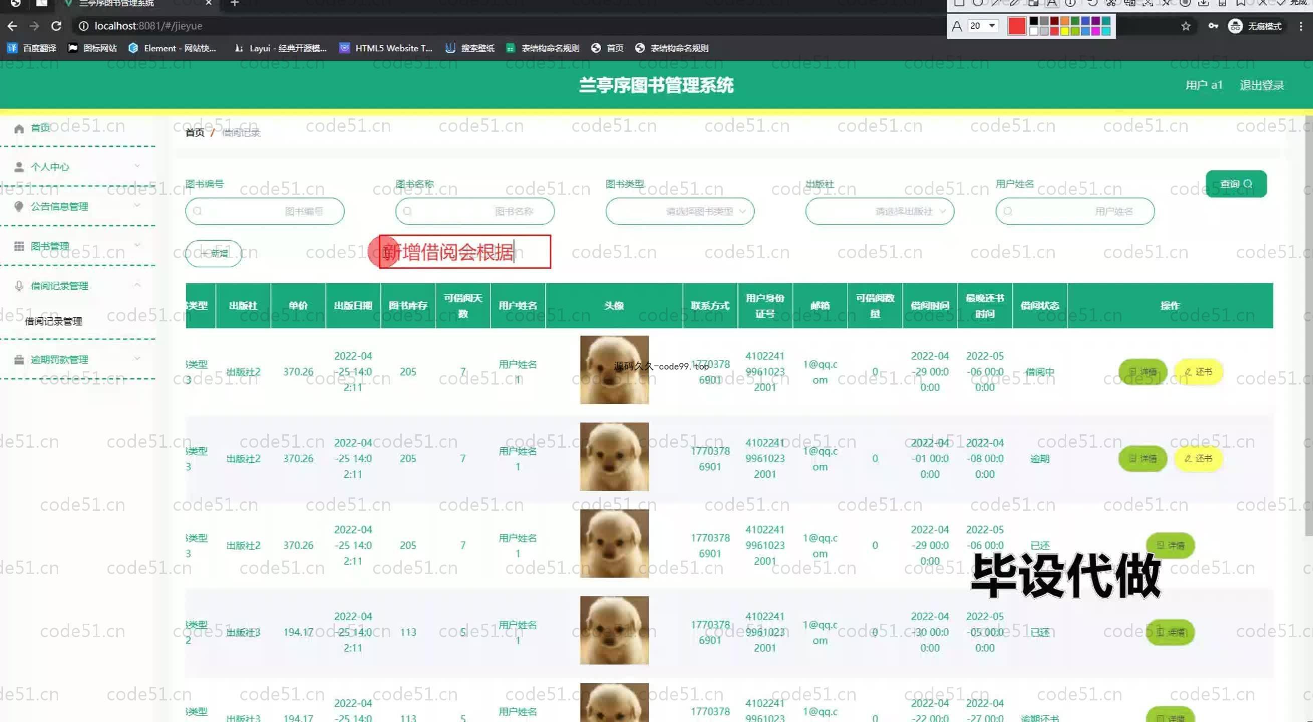Click the 图书管理 grid icon

tap(19, 246)
